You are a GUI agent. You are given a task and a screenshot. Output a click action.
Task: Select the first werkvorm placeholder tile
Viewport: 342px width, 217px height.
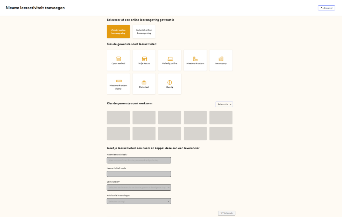tap(118, 118)
